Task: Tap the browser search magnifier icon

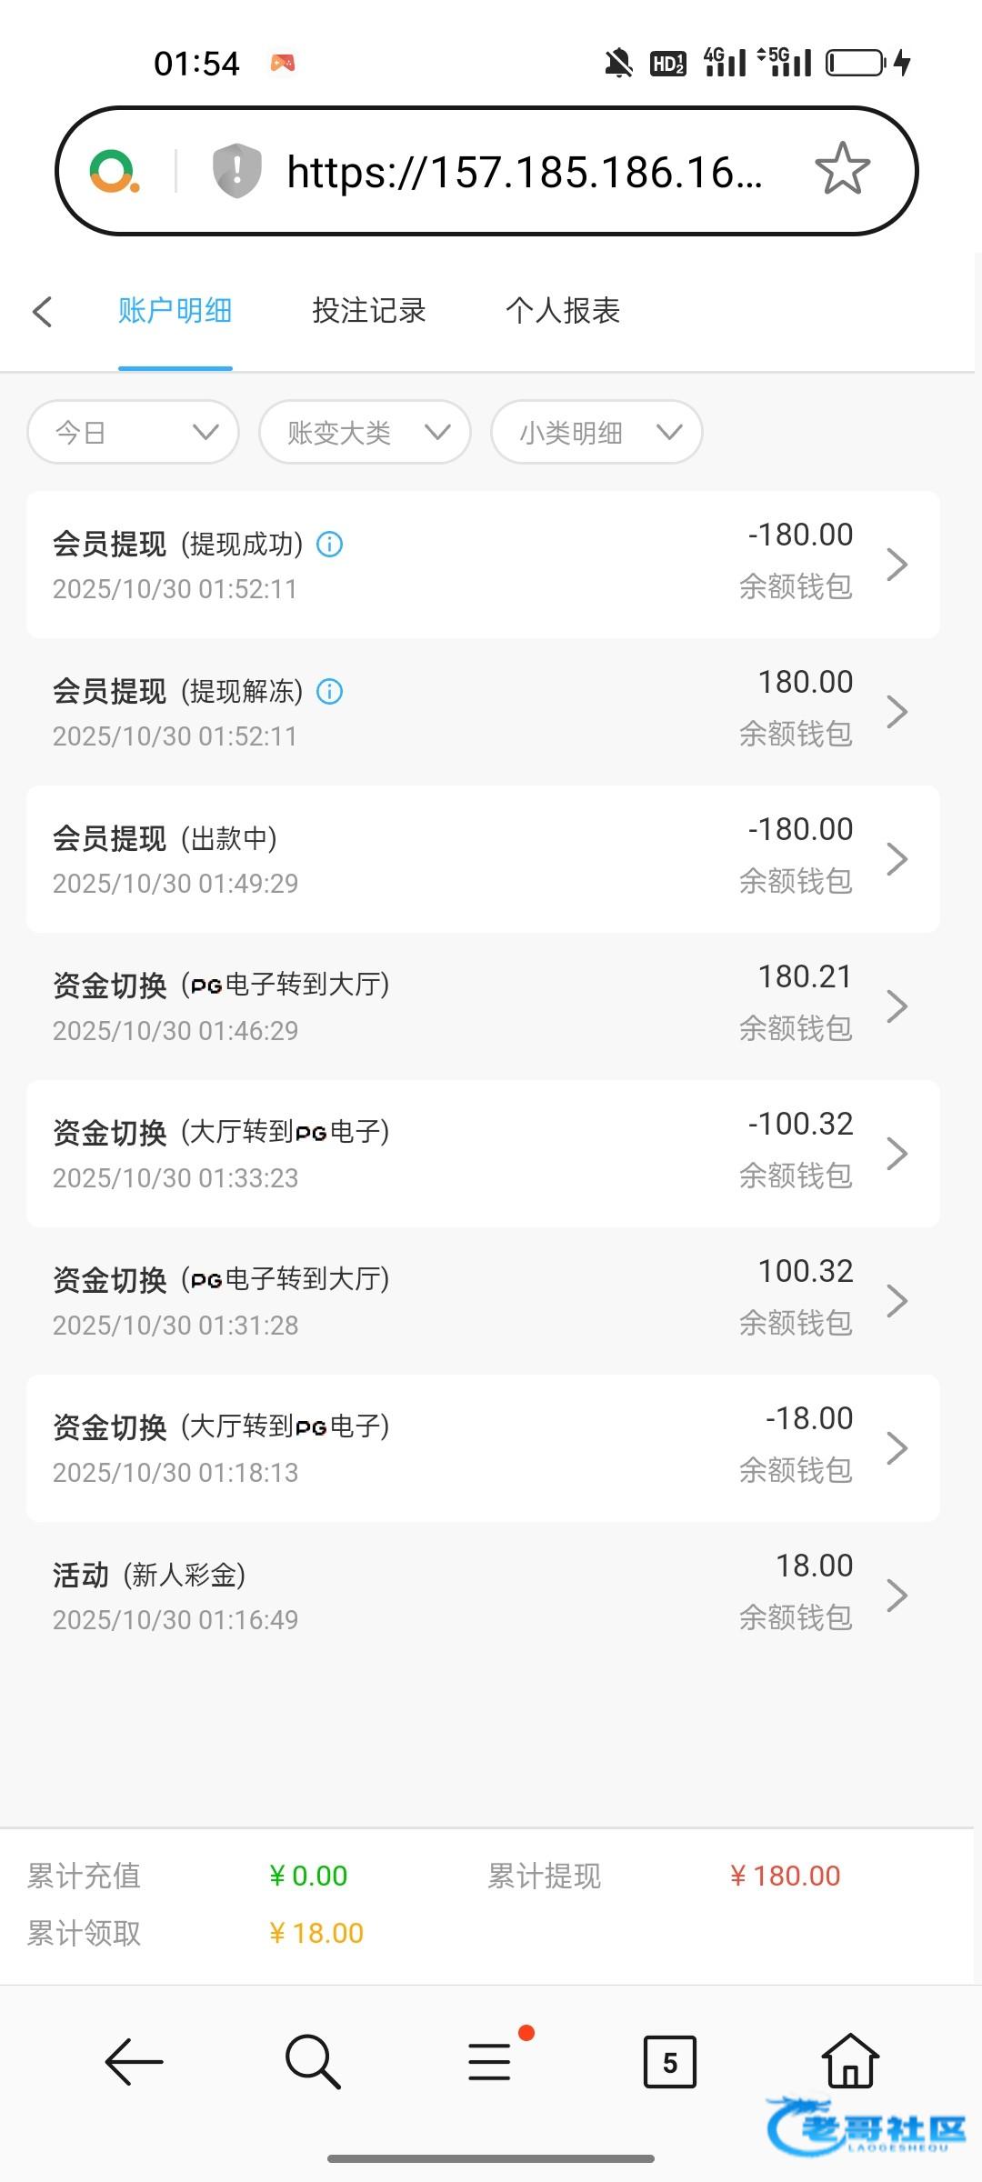Action: click(313, 2061)
